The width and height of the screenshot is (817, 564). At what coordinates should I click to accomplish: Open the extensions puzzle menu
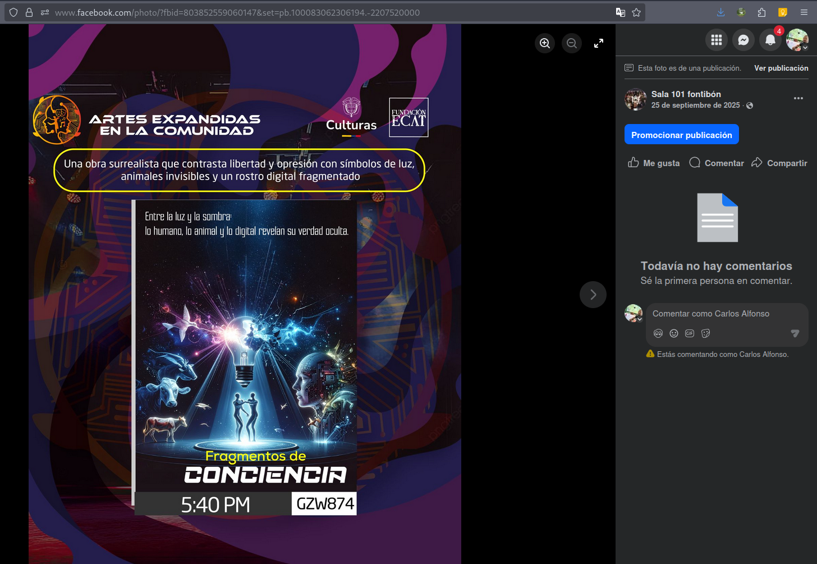(761, 12)
